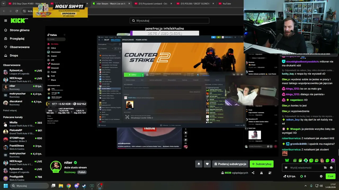Click the translate icon in message box

[x=325, y=168]
